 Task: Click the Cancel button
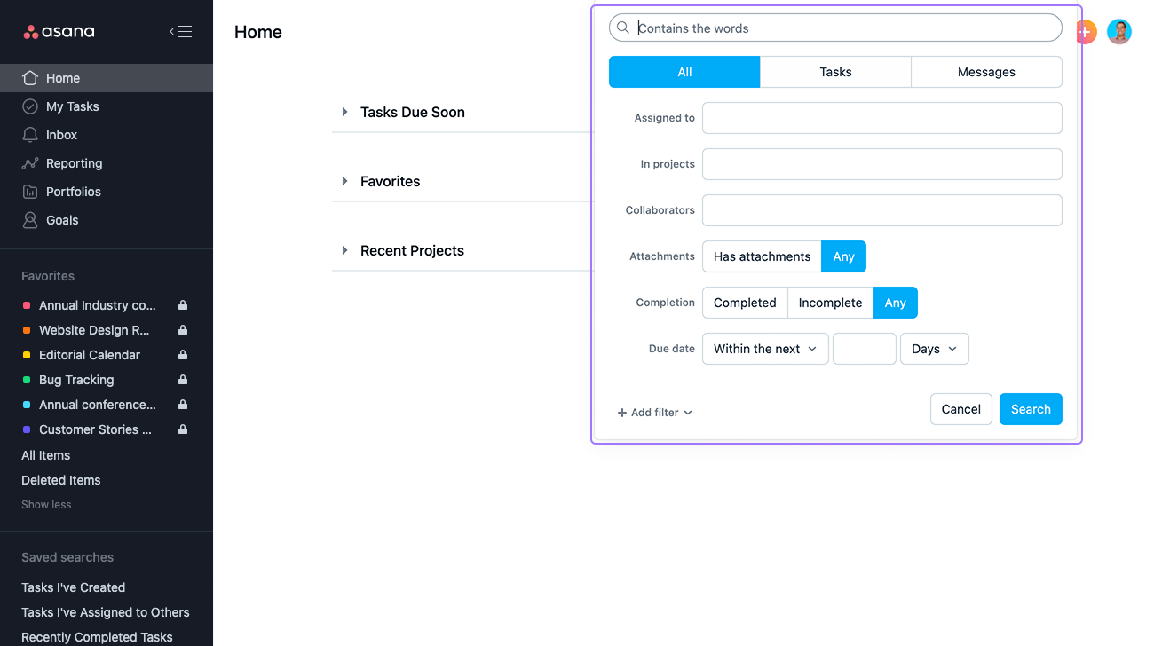coord(961,409)
